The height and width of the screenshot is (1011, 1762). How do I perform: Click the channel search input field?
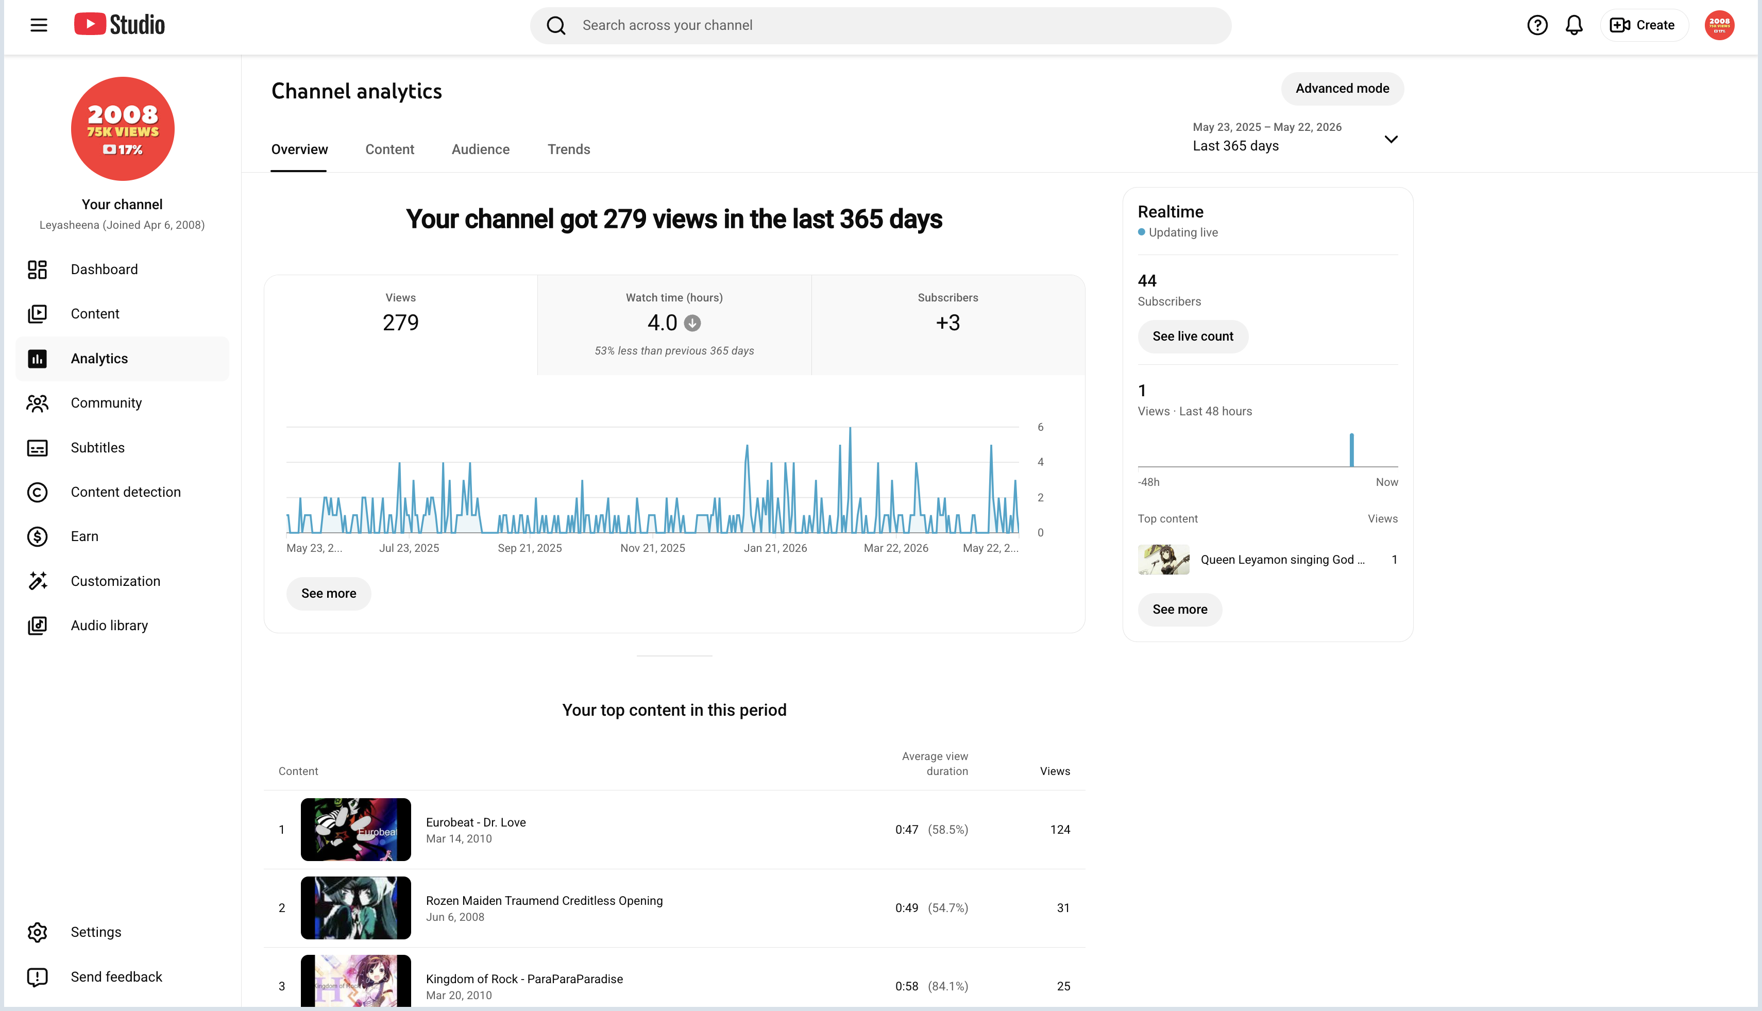click(880, 26)
